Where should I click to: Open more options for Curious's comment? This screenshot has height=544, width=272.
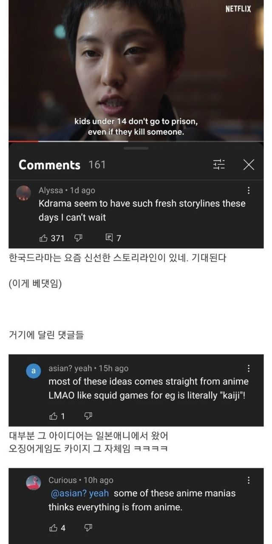coord(249,480)
